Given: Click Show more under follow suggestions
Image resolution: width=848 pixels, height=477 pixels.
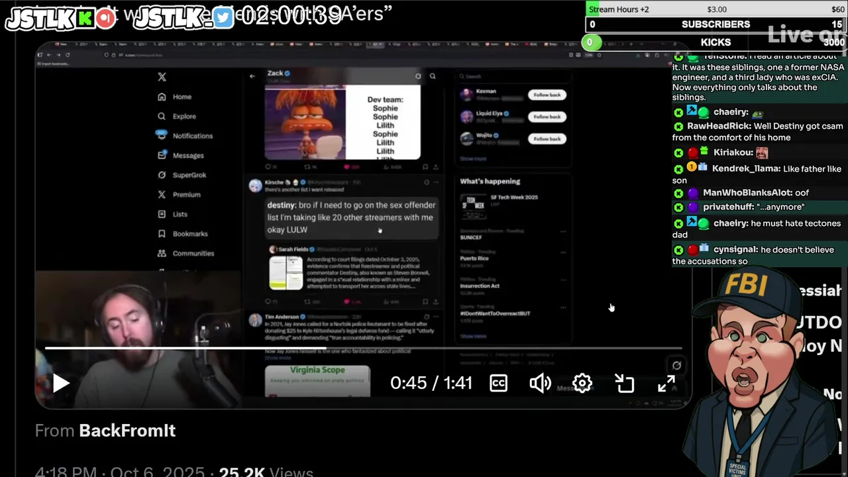Looking at the screenshot, I should pyautogui.click(x=473, y=159).
